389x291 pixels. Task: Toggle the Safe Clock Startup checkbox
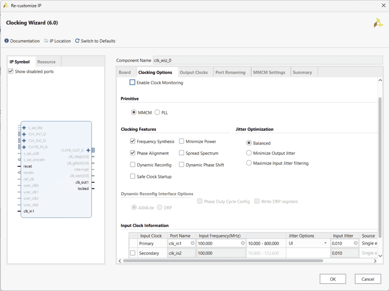coord(133,176)
